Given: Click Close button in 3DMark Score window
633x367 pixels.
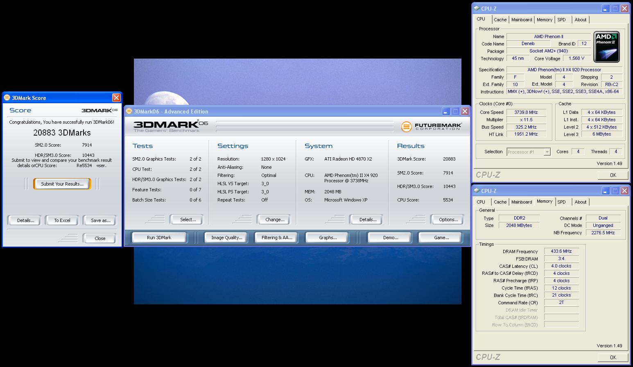Looking at the screenshot, I should pos(100,238).
